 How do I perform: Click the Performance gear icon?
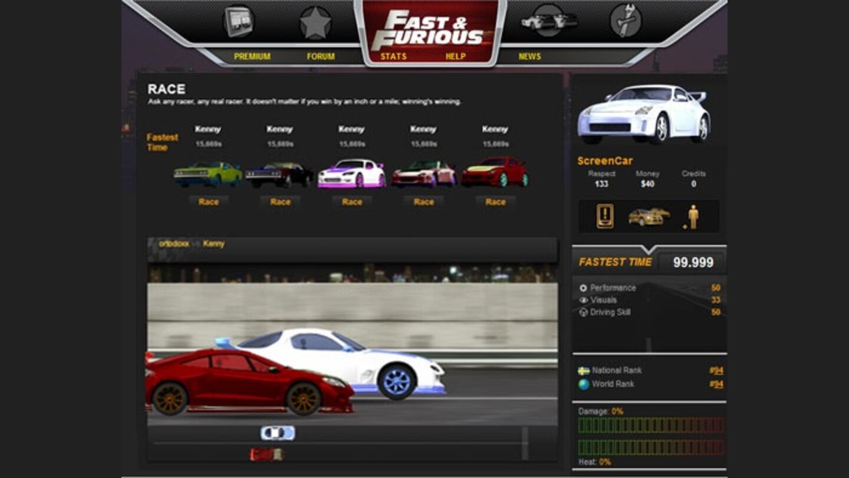(x=583, y=288)
